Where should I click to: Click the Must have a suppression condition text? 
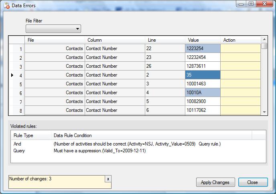point(99,151)
